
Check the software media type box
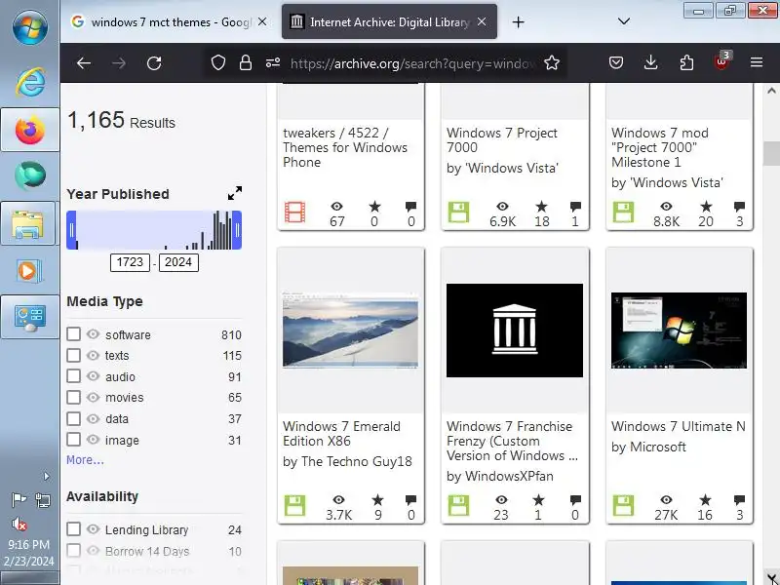pyautogui.click(x=74, y=333)
